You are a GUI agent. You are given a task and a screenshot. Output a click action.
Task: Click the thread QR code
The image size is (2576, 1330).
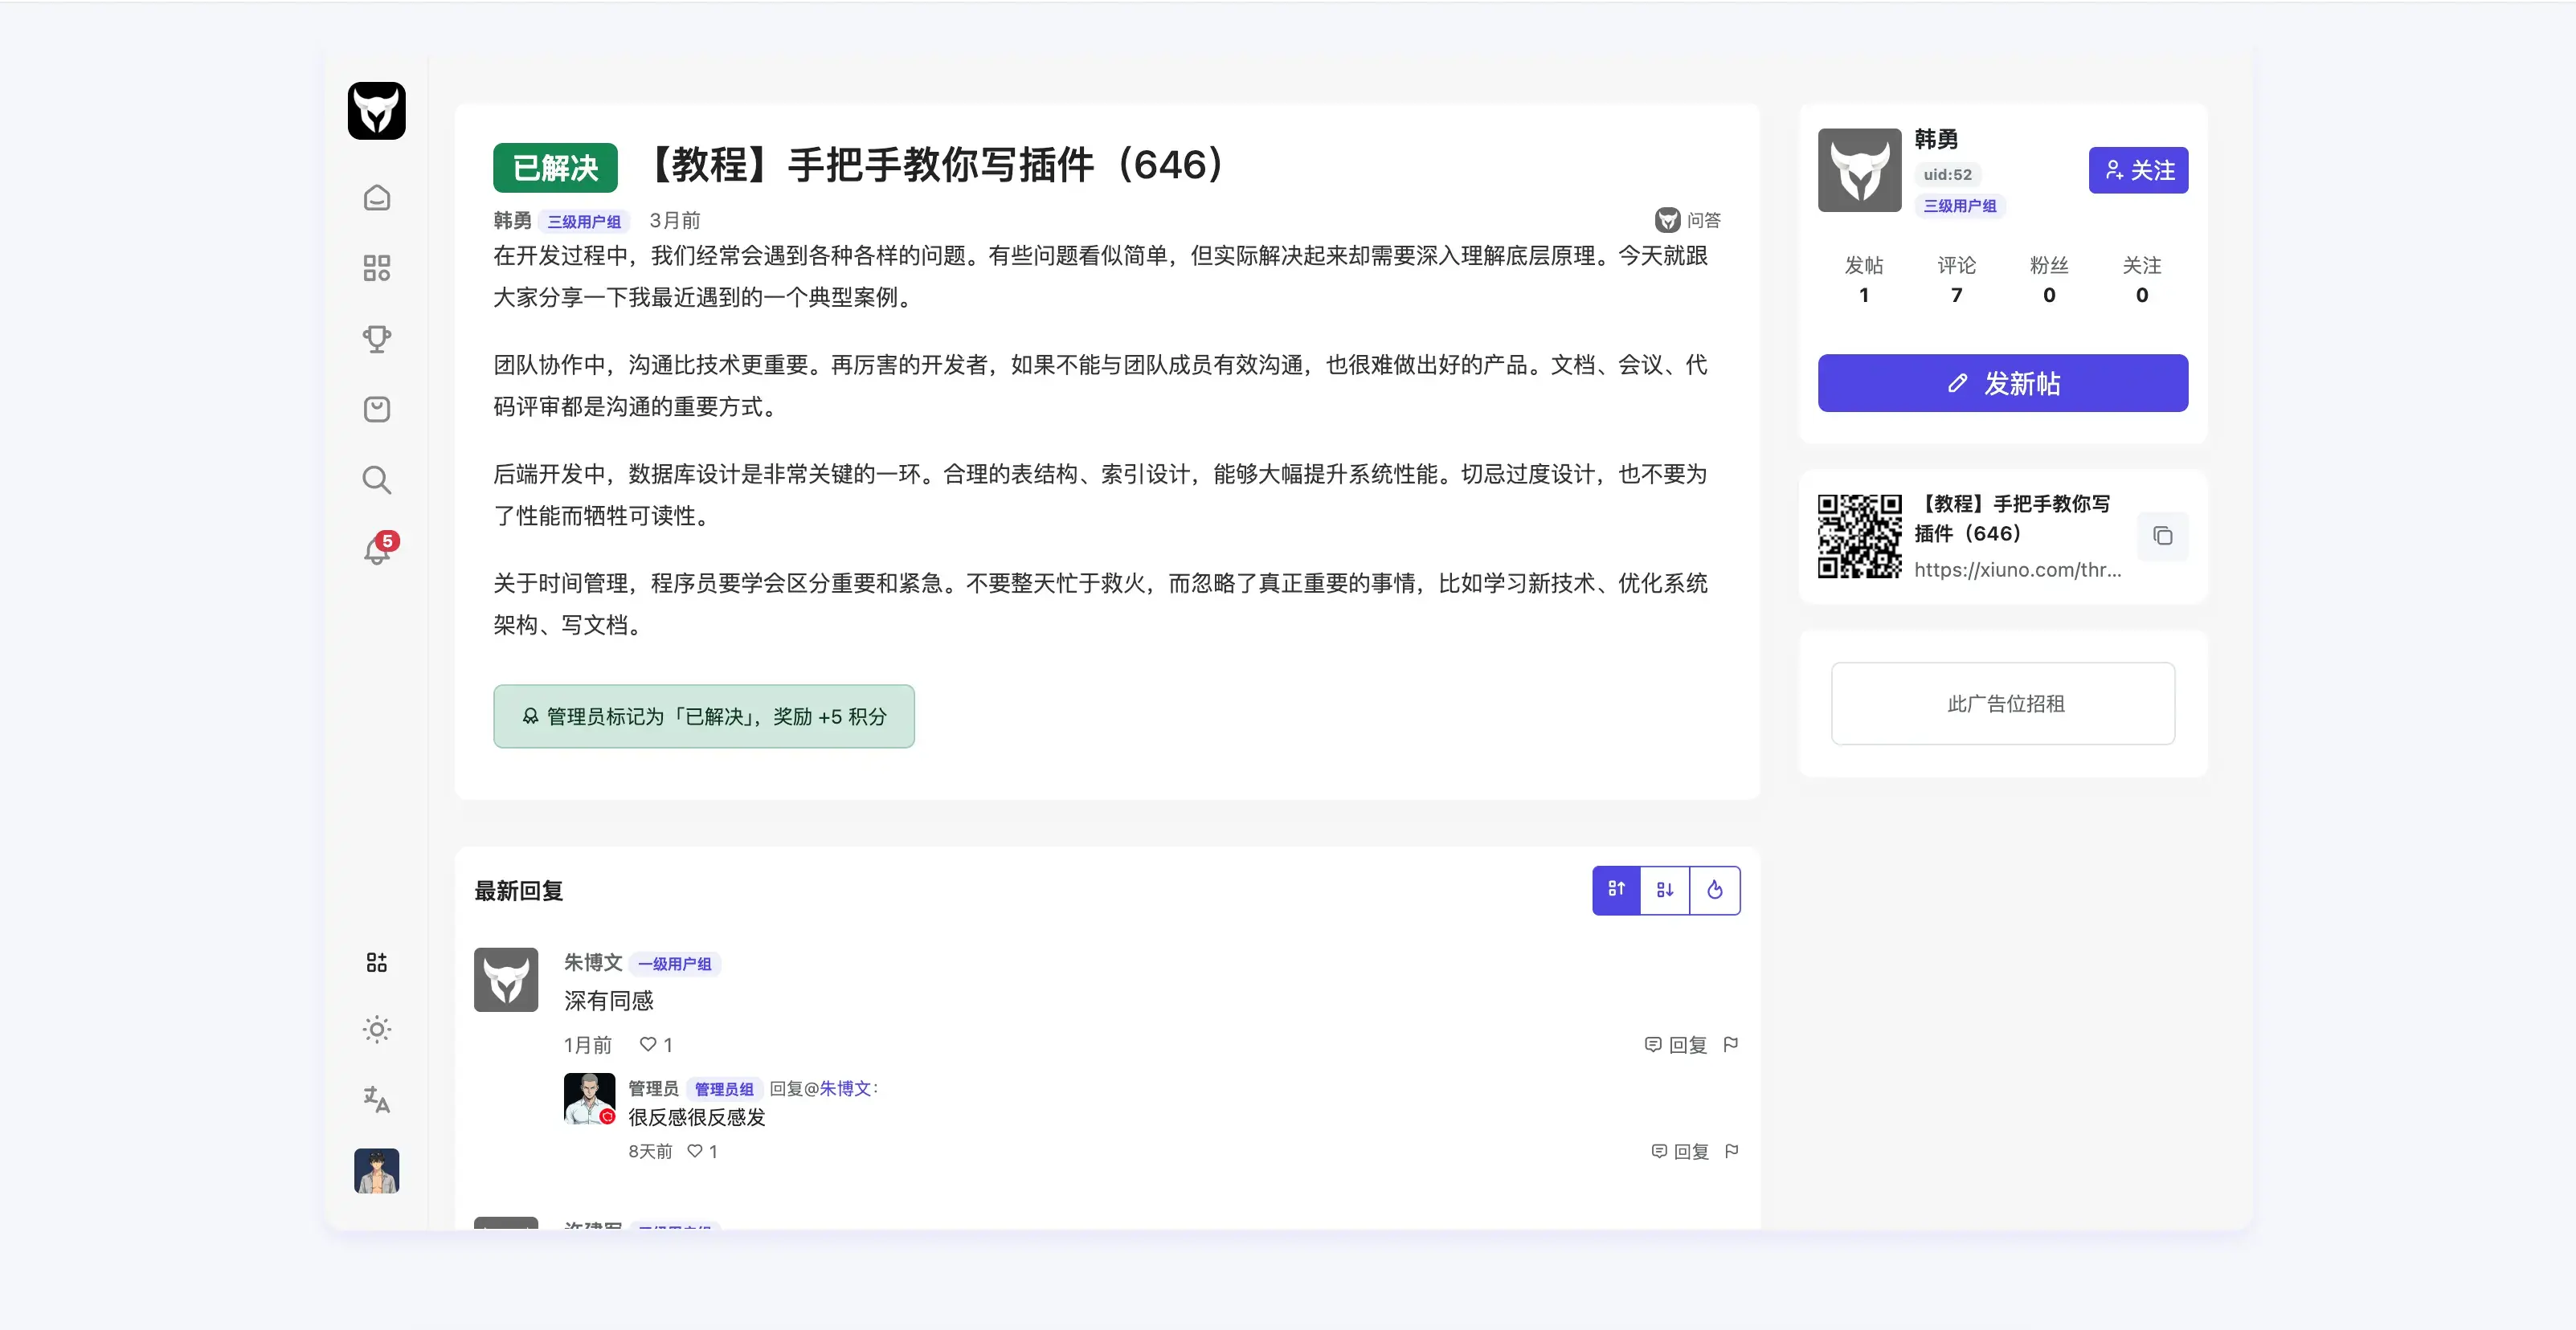1859,536
